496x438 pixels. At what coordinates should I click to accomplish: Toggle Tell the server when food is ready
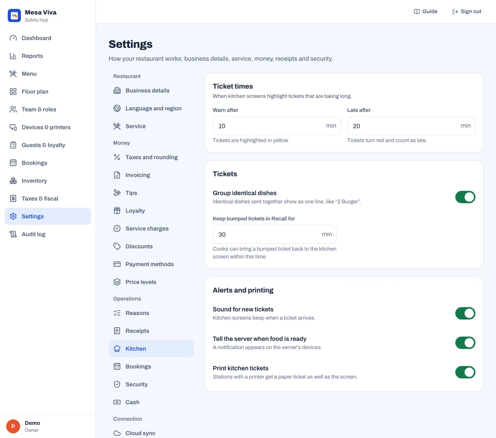coord(465,343)
